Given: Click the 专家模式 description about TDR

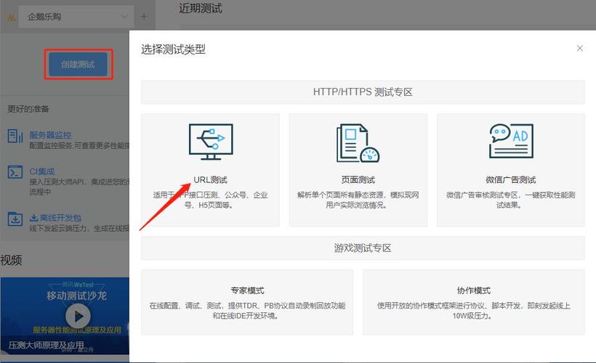Looking at the screenshot, I should click(x=247, y=311).
